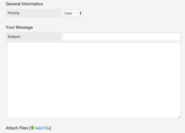The width and height of the screenshot is (185, 133).
Task: Click the divider line beside Attach Files
Action: click(x=116, y=128)
